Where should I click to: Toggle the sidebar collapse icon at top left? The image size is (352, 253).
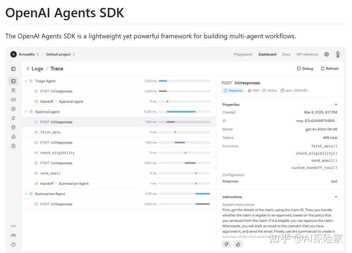[13, 68]
